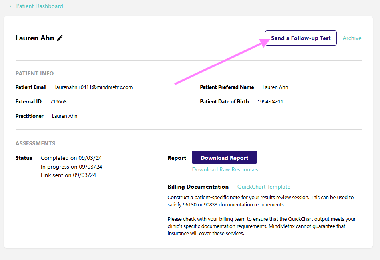This screenshot has height=260, width=380.
Task: Select External ID value 719668
Action: point(58,102)
